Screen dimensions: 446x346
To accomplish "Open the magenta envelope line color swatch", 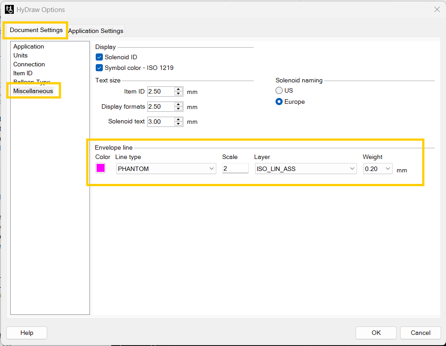I will pos(101,168).
